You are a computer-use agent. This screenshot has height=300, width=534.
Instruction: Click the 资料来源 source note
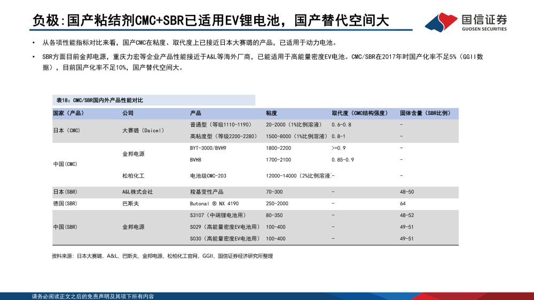(x=162, y=256)
